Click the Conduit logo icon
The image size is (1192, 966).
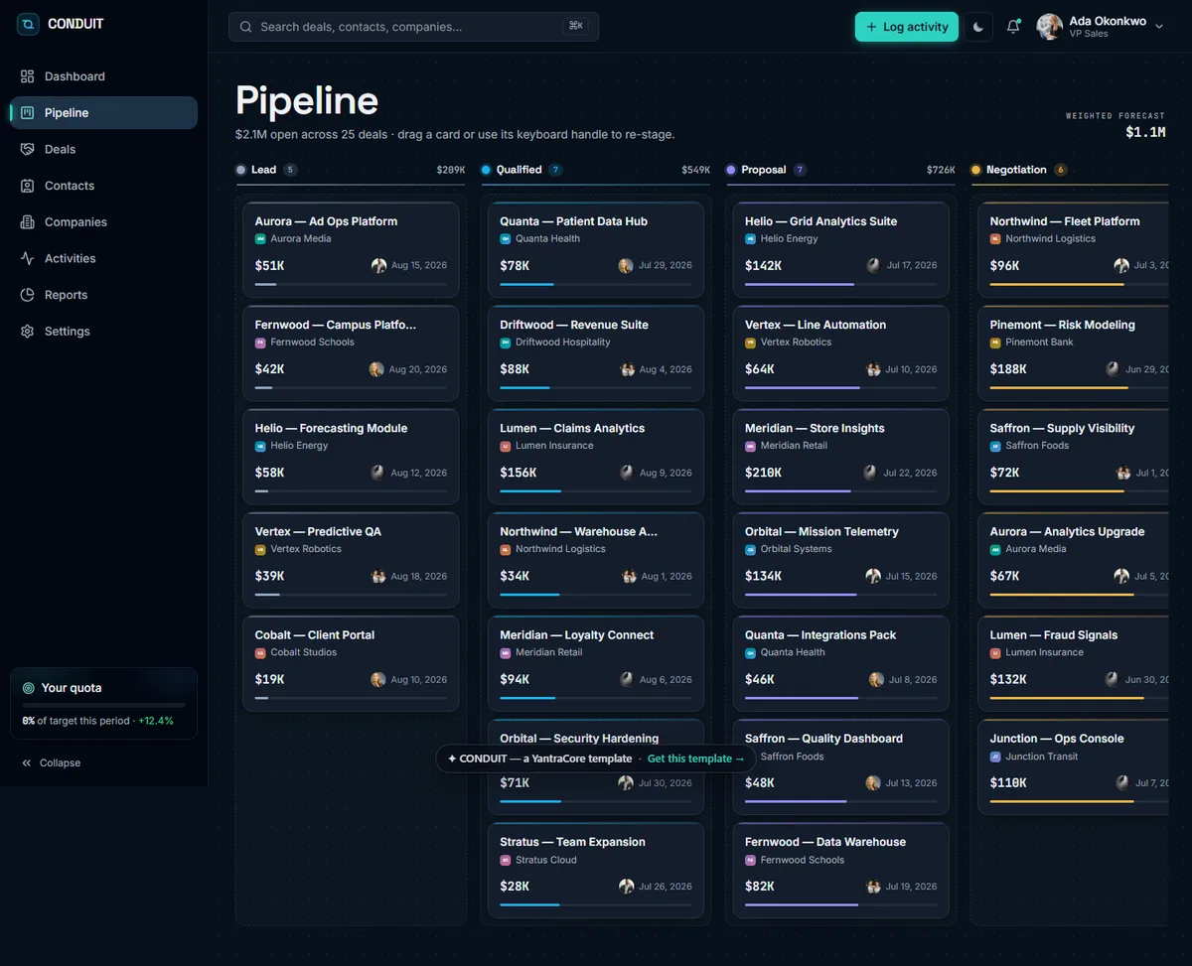pos(28,24)
